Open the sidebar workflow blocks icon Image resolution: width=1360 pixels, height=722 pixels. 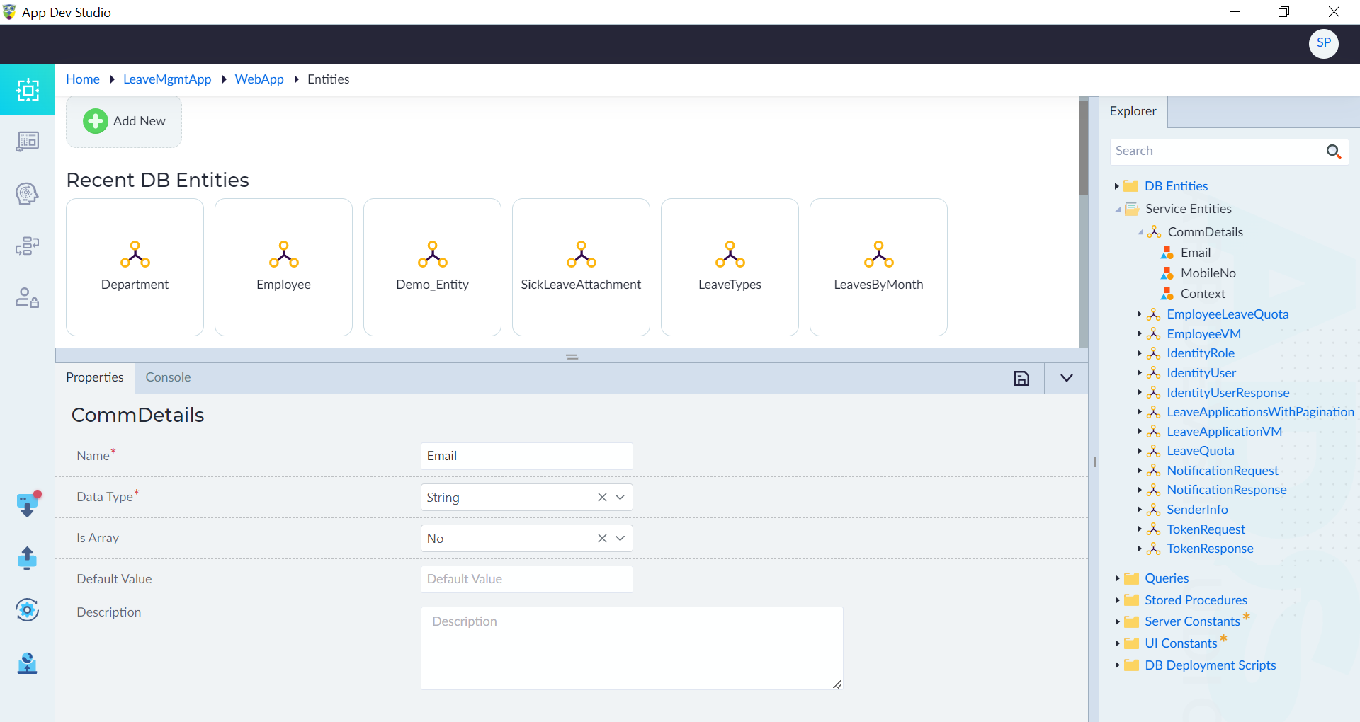[x=27, y=246]
